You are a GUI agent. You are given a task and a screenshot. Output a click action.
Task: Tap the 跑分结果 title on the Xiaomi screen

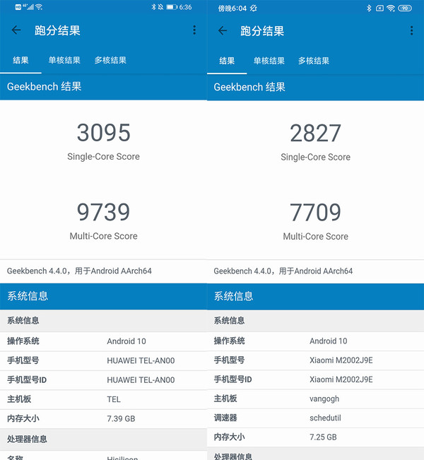pyautogui.click(x=262, y=31)
